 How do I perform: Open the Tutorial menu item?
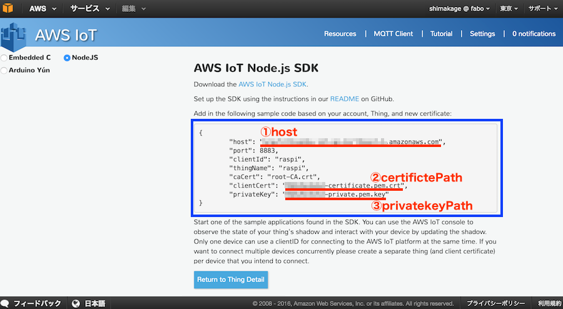441,34
